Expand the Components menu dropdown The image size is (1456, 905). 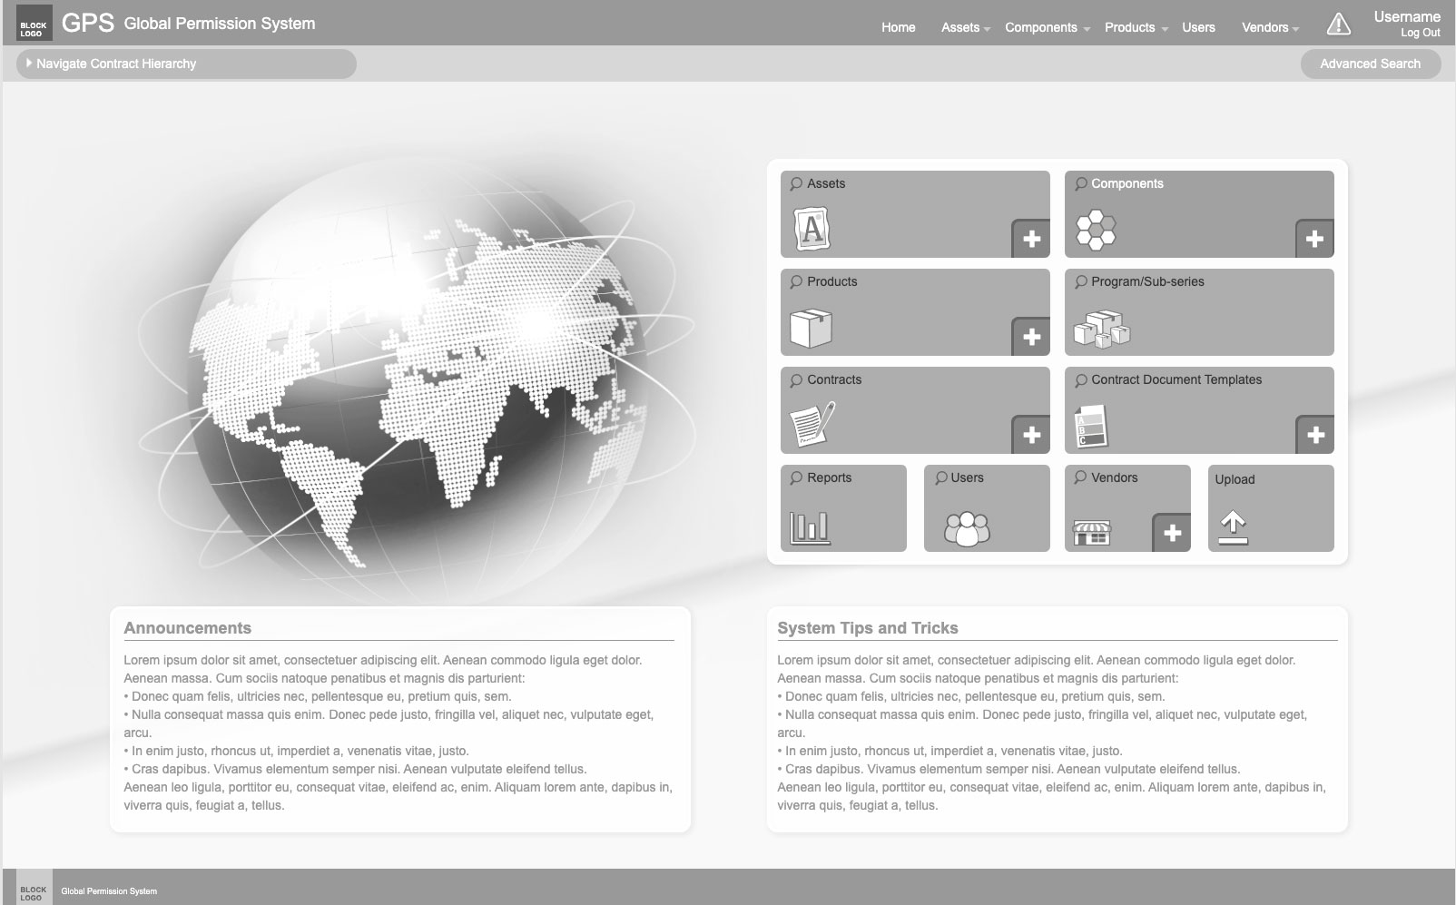(x=1047, y=28)
